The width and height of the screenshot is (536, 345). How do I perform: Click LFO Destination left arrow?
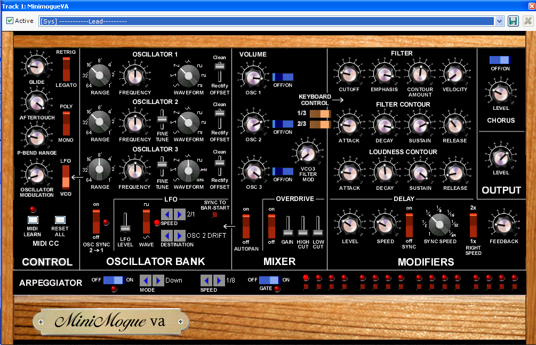(x=167, y=236)
